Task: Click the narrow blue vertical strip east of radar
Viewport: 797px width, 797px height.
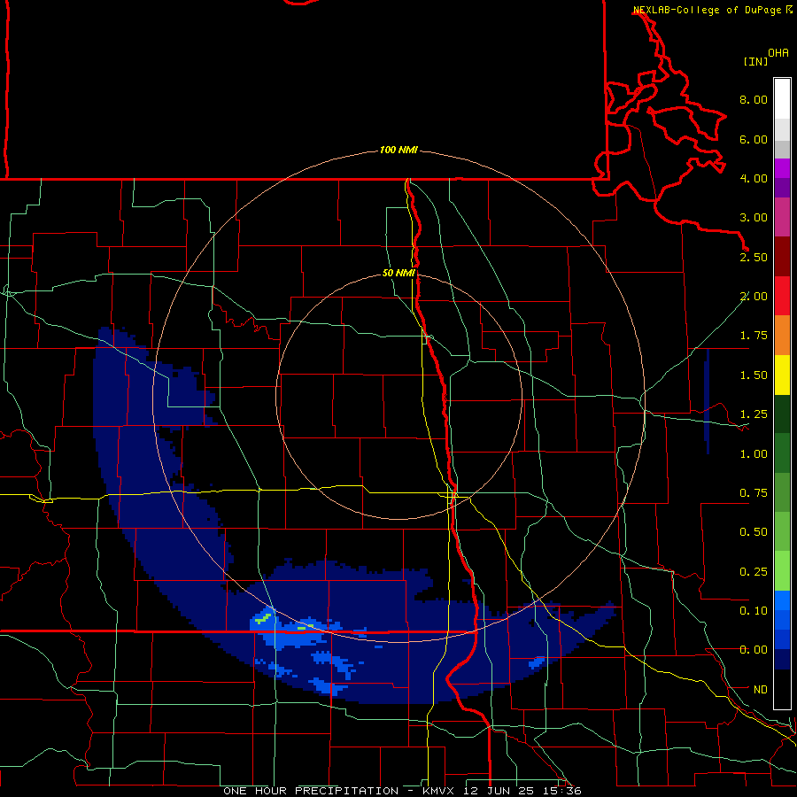Action: (707, 401)
